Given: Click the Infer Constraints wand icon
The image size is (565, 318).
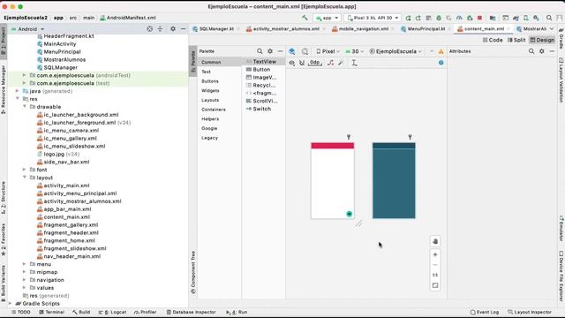Looking at the screenshot, I should 341,63.
